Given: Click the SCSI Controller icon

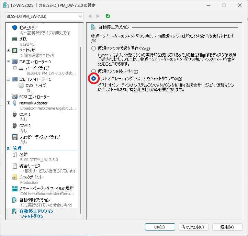Looking at the screenshot, I should [x=15, y=97].
